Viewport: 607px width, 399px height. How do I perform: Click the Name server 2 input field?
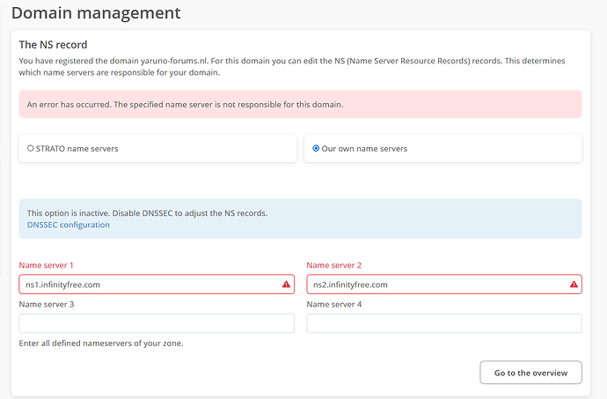pos(444,284)
